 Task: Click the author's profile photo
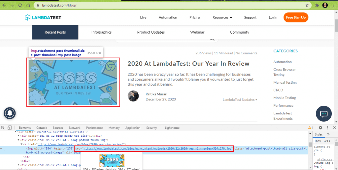[133, 96]
